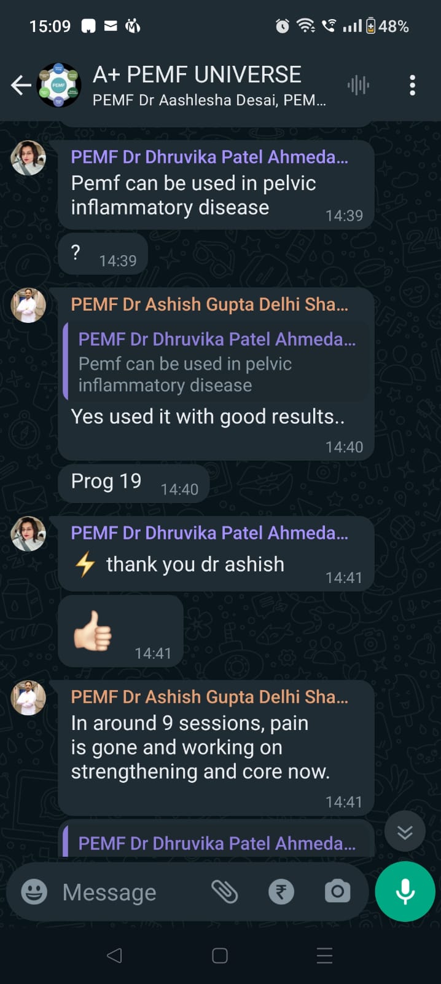This screenshot has width=441, height=984.
Task: Go back using the arrow icon
Action: click(x=21, y=85)
